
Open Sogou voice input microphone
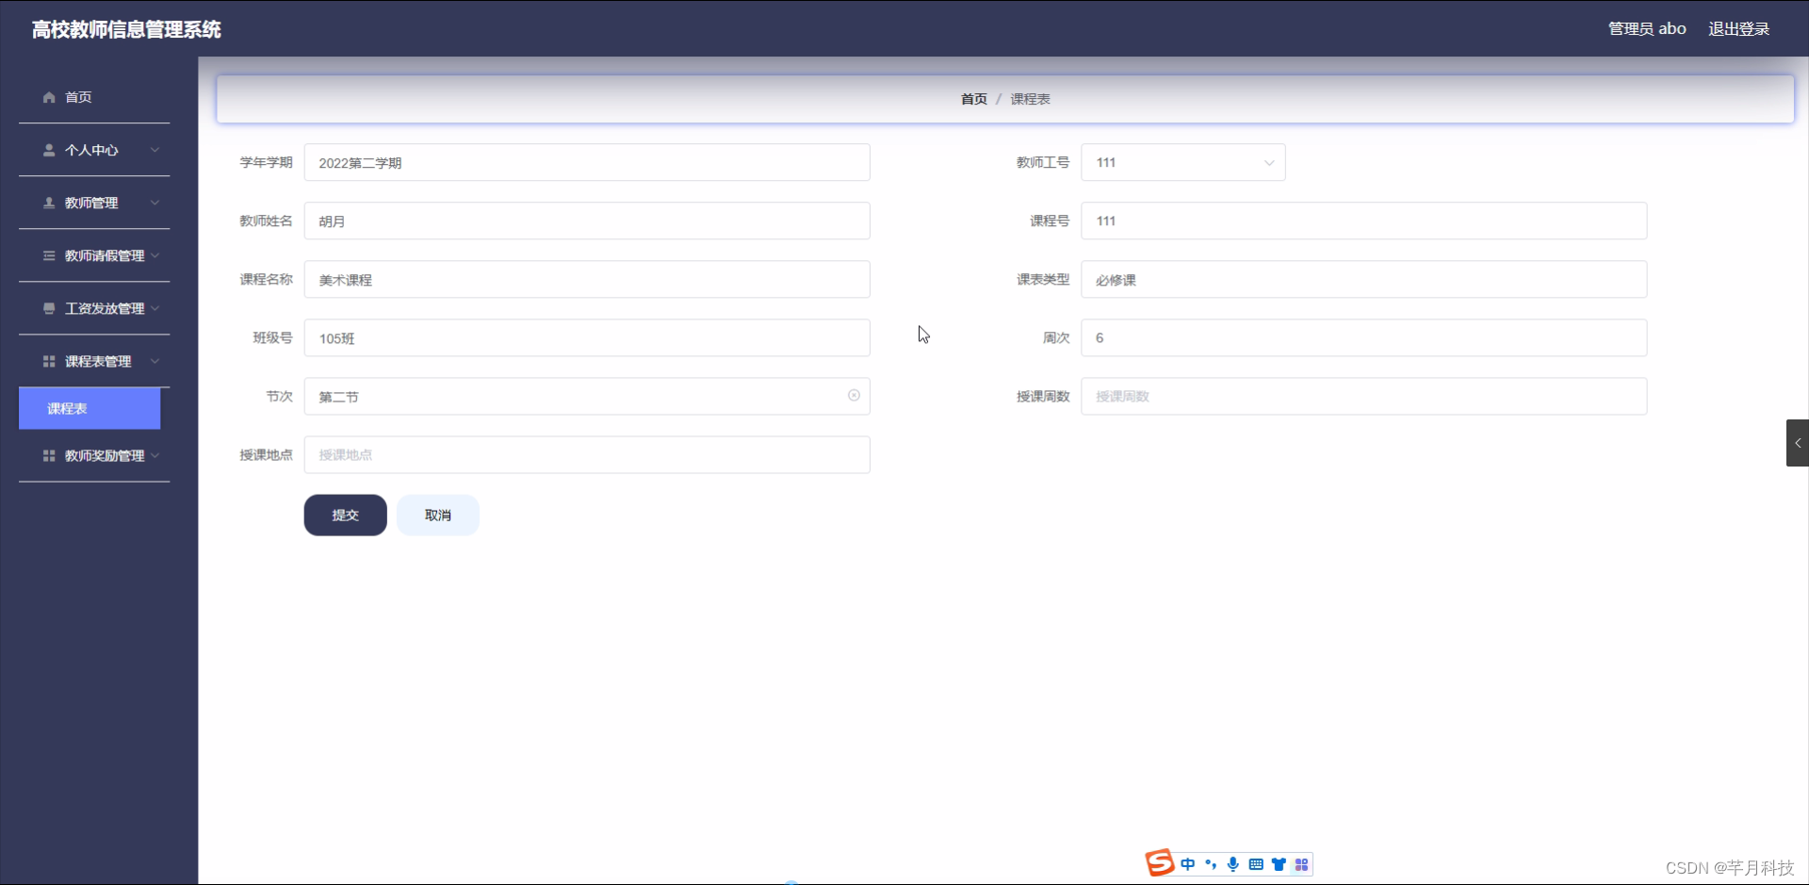(1233, 863)
